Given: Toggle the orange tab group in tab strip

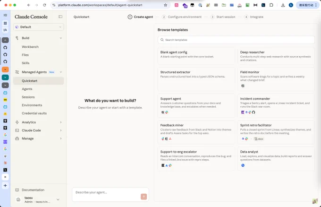Looking at the screenshot, I should point(5,69).
